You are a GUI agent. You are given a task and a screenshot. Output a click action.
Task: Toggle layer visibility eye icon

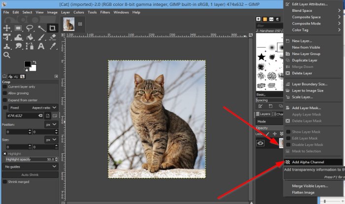pyautogui.click(x=261, y=144)
